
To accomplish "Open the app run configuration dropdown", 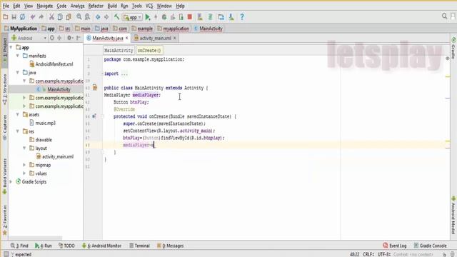I will coord(132,17).
